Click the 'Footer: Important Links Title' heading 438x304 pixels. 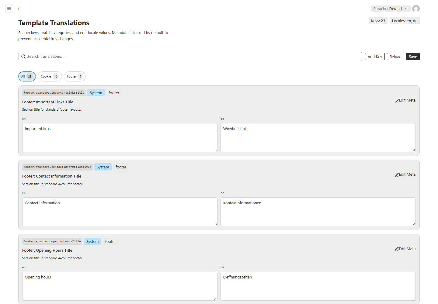(48, 102)
